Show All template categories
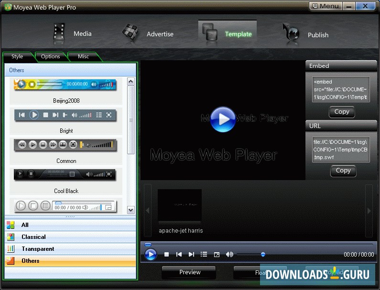380x290 pixels. [x=70, y=225]
